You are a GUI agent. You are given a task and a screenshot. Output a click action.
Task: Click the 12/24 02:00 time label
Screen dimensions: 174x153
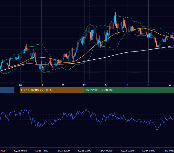127,150
